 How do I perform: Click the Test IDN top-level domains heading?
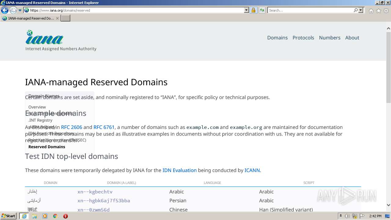tap(71, 156)
